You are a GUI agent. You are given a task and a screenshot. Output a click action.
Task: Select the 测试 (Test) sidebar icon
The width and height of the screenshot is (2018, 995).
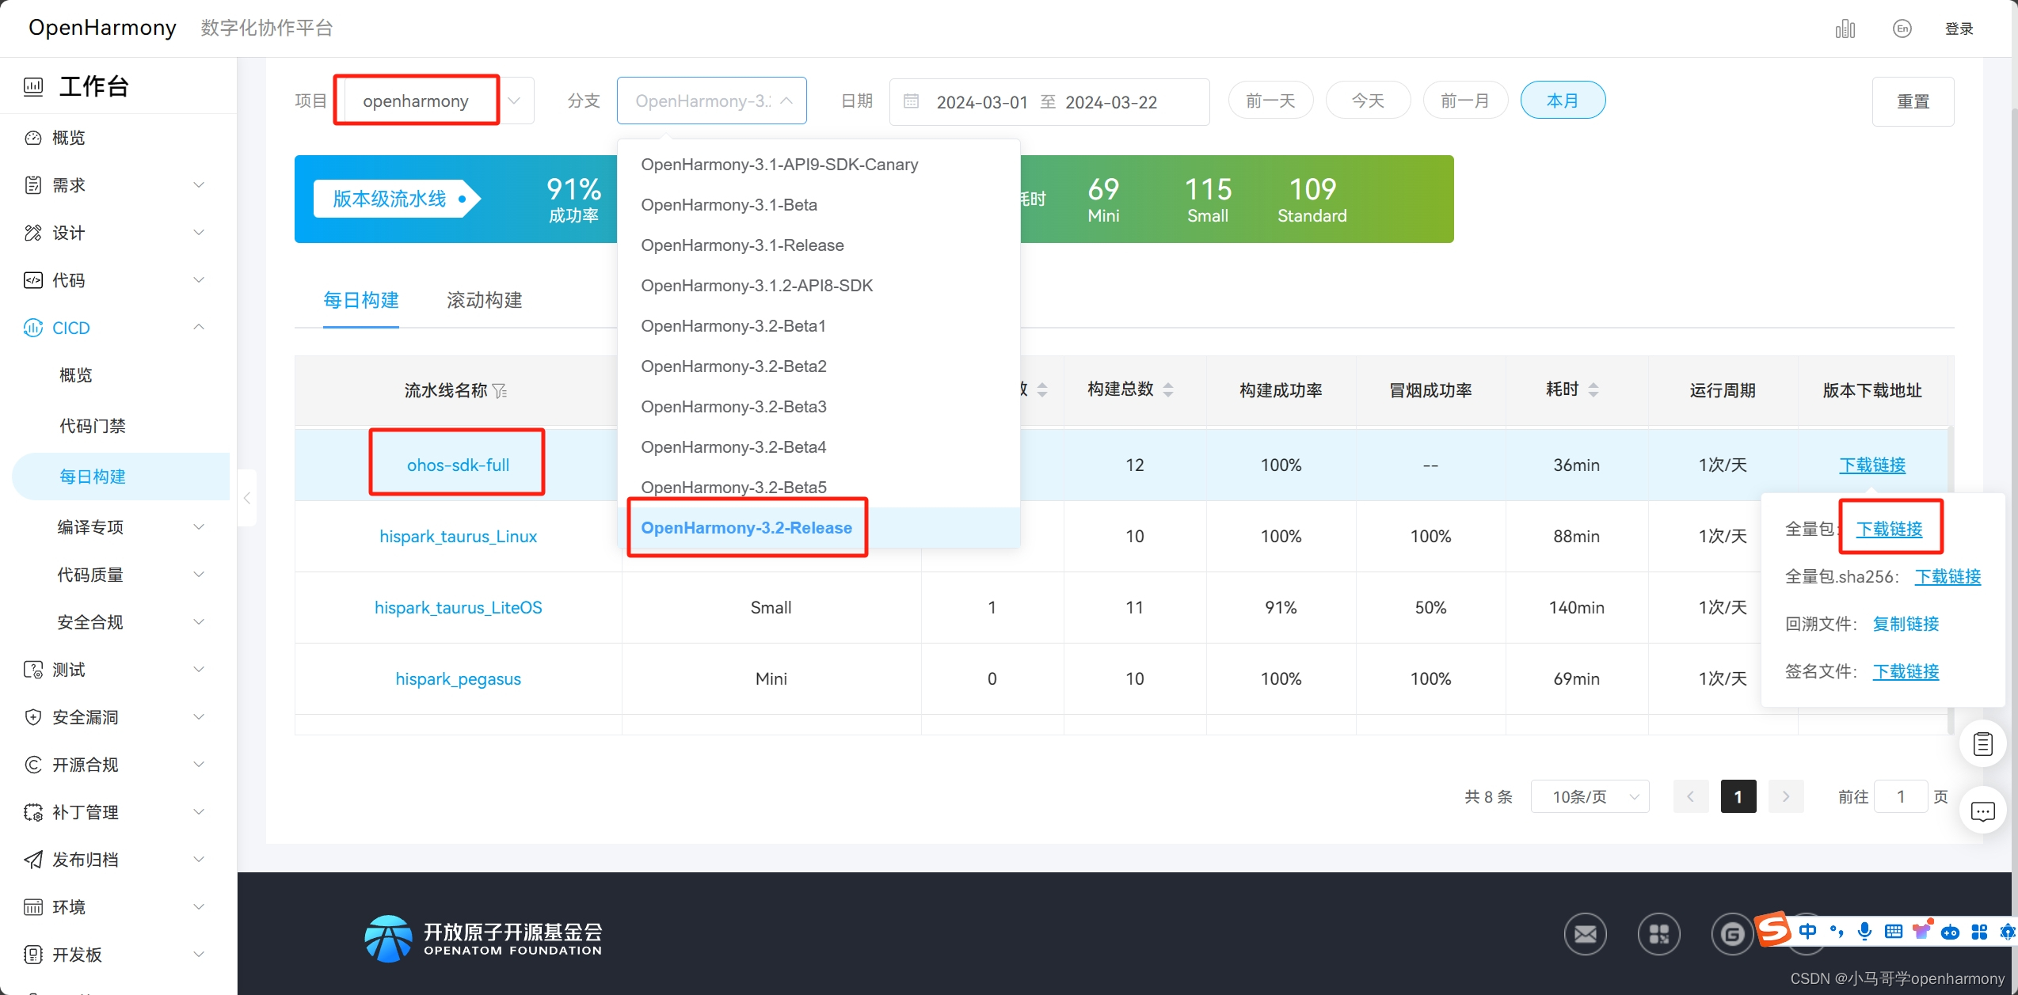pyautogui.click(x=32, y=669)
